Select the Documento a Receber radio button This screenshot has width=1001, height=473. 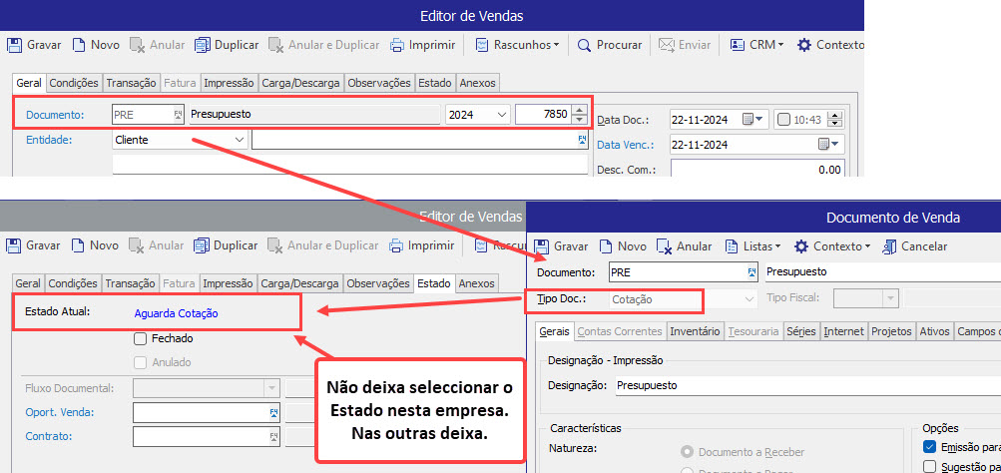687,452
